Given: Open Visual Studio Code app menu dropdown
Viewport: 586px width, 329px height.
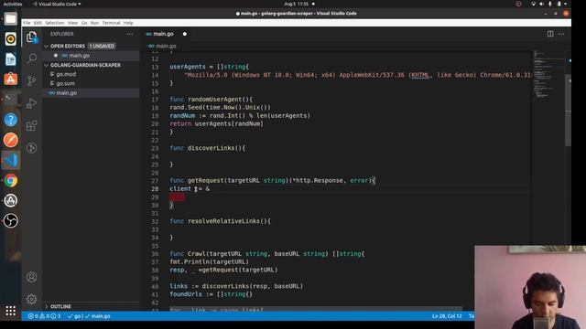Looking at the screenshot, I should [57, 4].
